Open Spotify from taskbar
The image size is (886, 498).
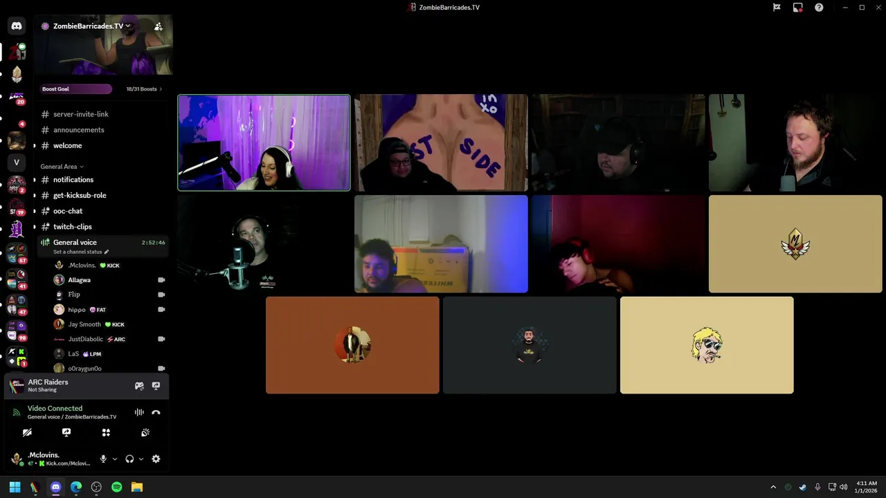(116, 487)
